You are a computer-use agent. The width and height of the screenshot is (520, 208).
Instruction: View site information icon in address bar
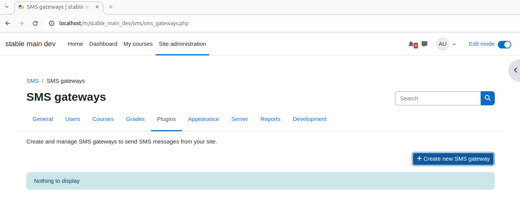coord(52,23)
